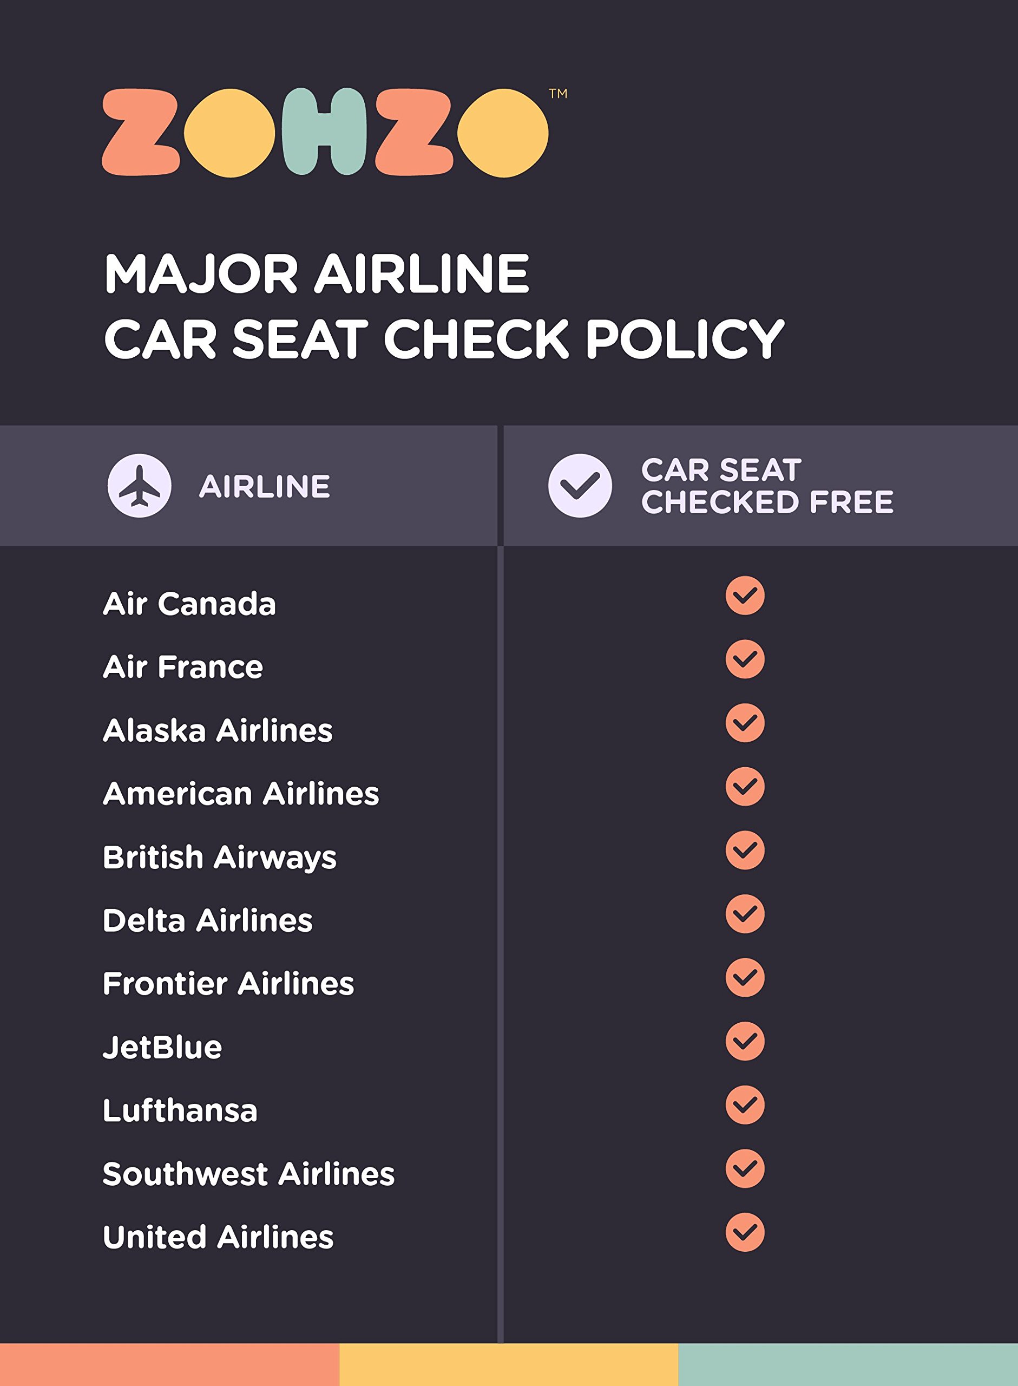Click the Major Airline Car Seat title
Image resolution: width=1018 pixels, height=1386 pixels.
pos(444,306)
